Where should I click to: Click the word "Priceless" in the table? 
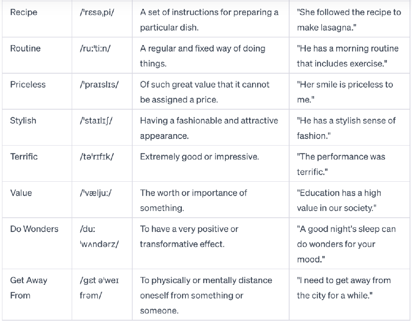[x=28, y=85]
